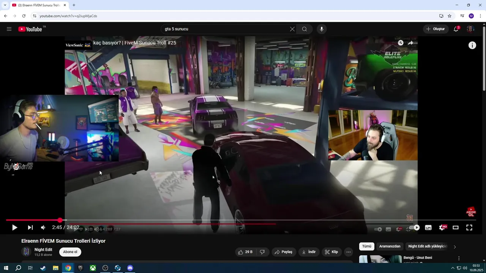Viewport: 486px width, 273px height.
Task: Open a new browser tab
Action: [74, 5]
